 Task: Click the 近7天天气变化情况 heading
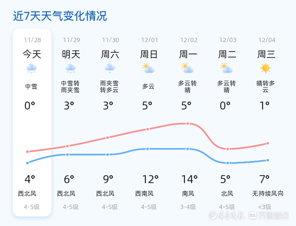coord(60,16)
